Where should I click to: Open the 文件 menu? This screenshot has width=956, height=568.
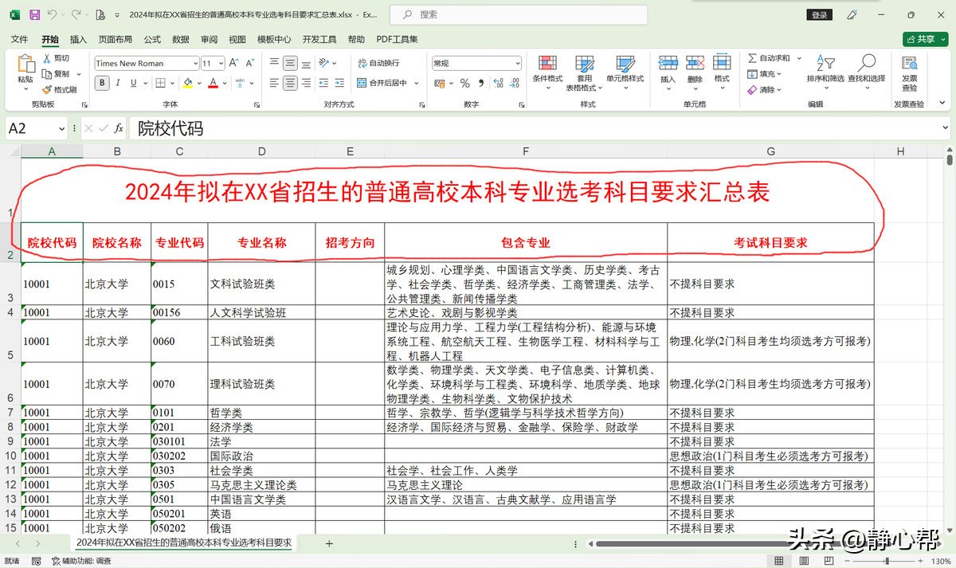click(x=20, y=39)
